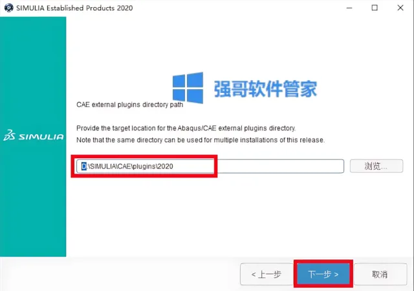
Task: Click the empty right part of the path field
Action: click(x=280, y=166)
